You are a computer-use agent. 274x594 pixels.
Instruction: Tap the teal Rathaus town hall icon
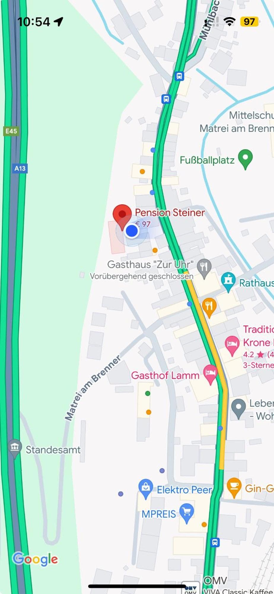pos(228,282)
